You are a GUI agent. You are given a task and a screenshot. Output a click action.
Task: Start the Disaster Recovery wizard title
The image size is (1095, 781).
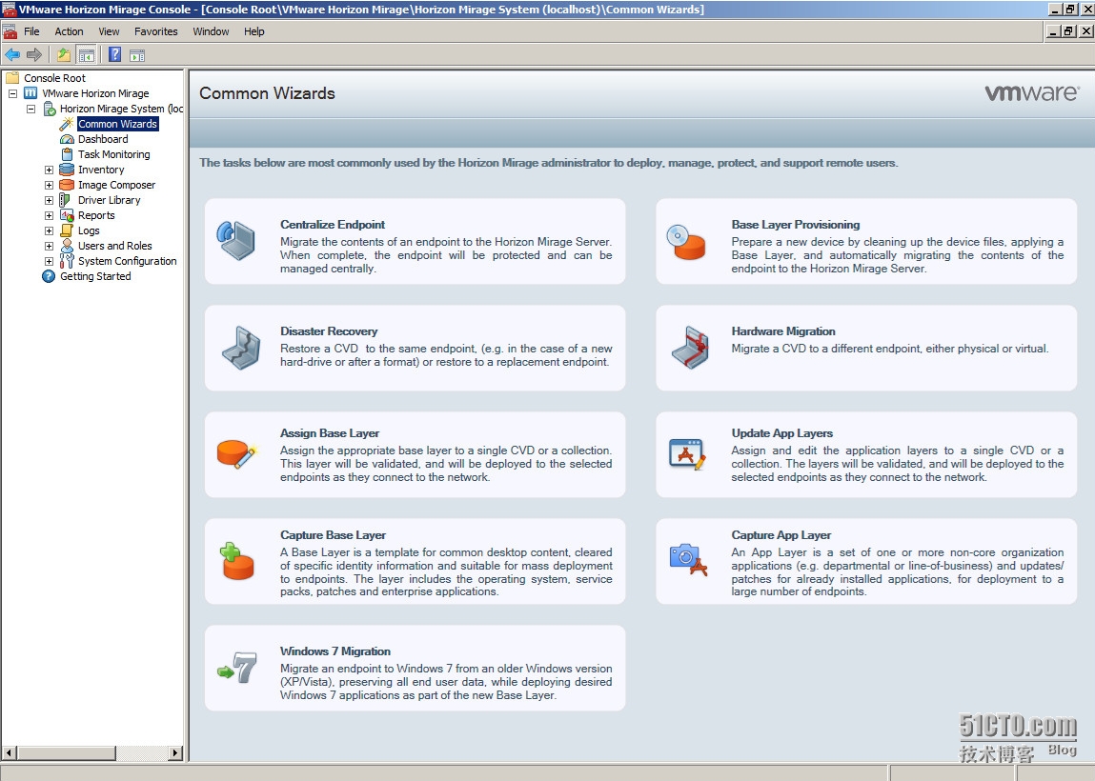329,331
